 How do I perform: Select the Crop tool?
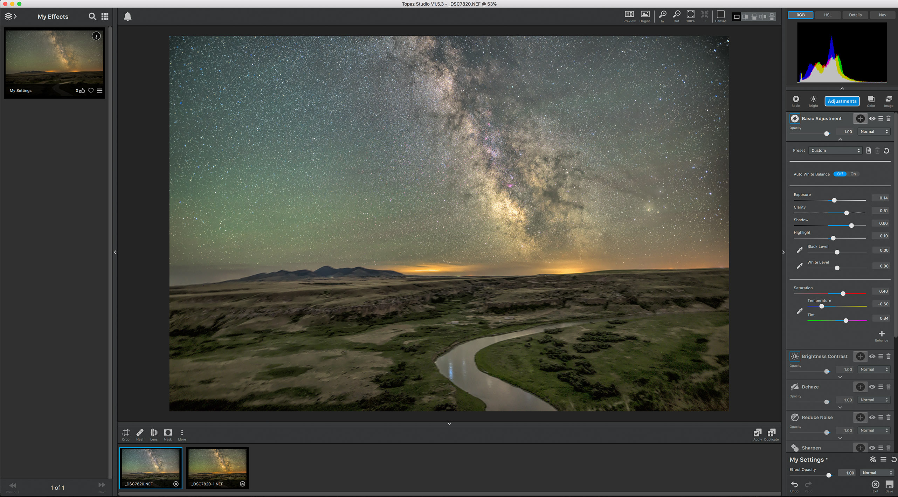tap(125, 434)
